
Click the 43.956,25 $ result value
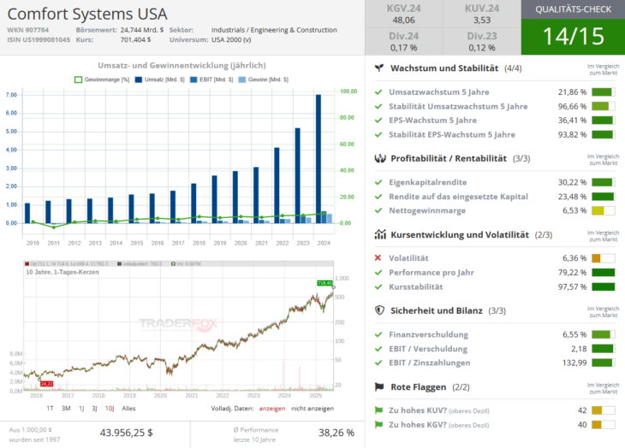point(127,433)
